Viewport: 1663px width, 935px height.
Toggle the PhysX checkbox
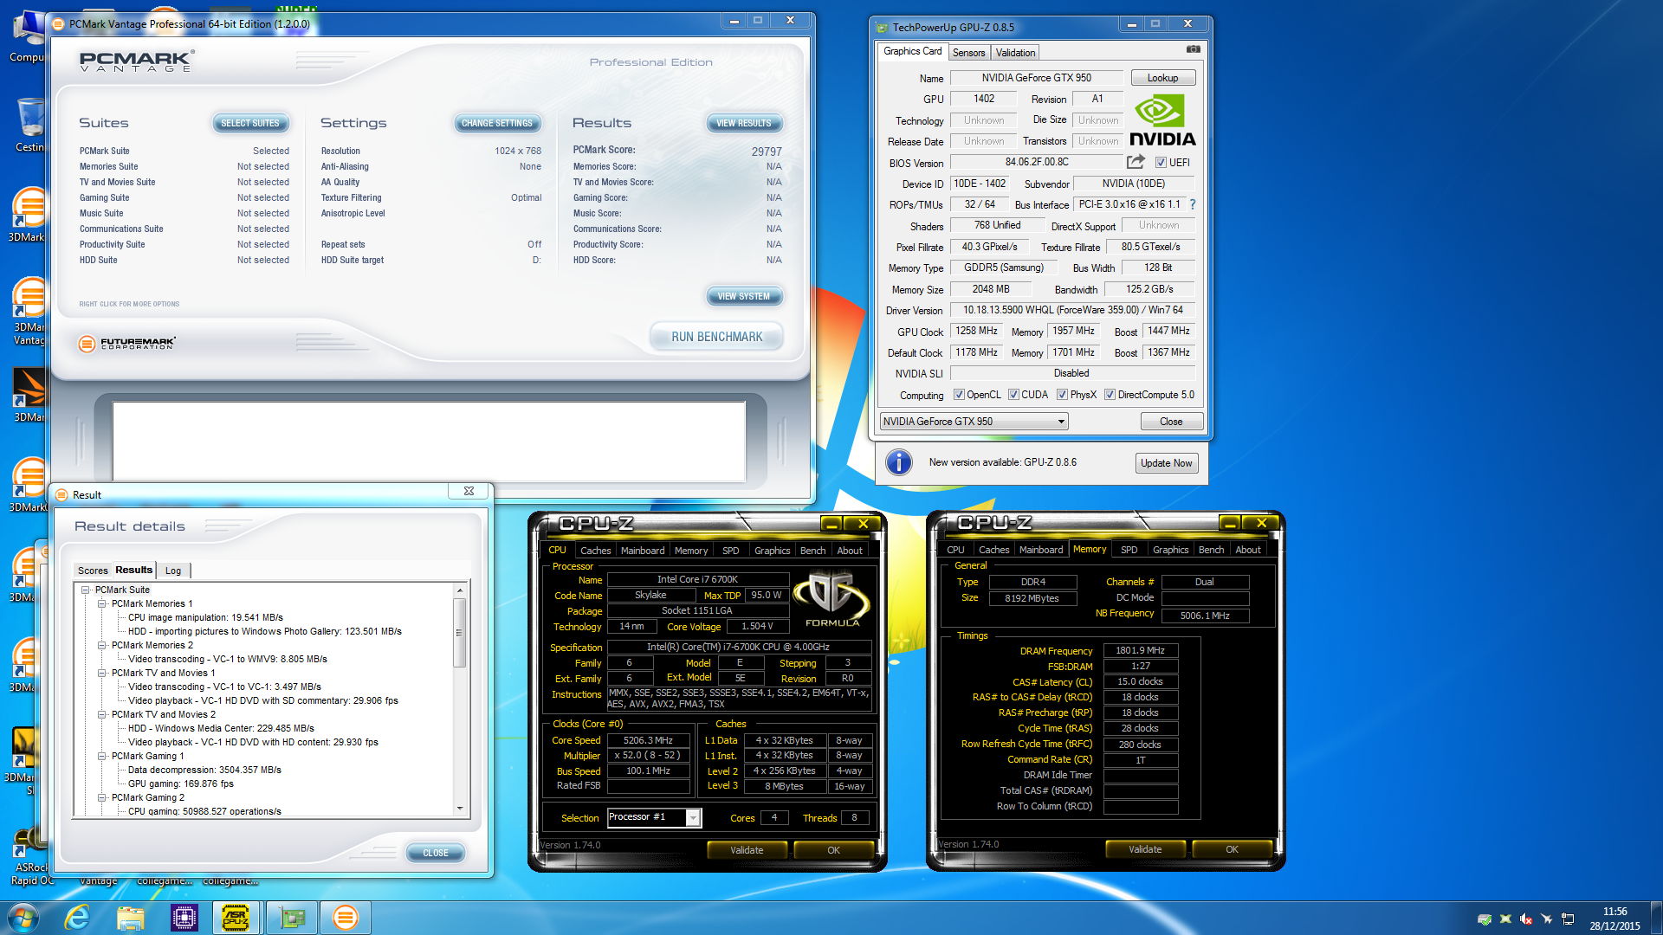(1062, 395)
